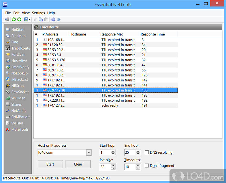Enable DNS resolving checkbox

147,152
